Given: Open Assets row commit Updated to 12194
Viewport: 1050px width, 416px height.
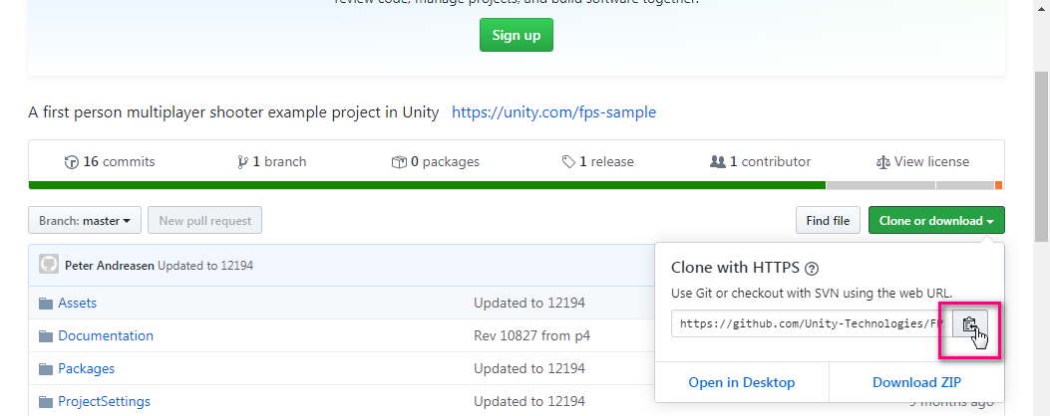Looking at the screenshot, I should click(529, 303).
